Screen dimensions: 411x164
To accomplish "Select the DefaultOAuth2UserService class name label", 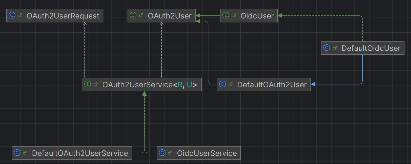I will click(80, 153).
